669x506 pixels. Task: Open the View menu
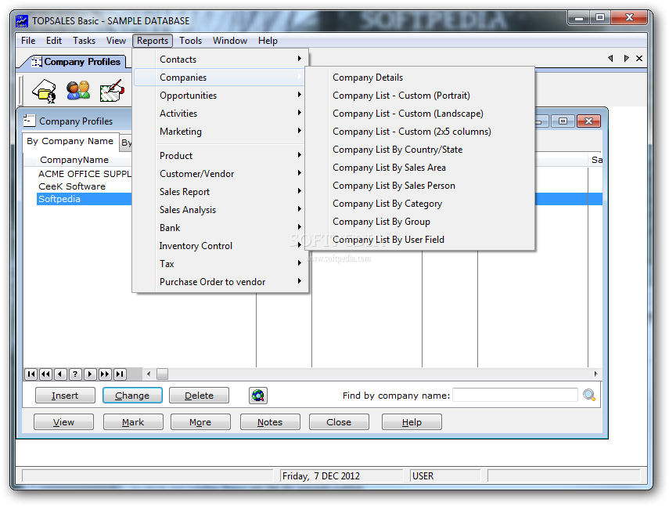(x=116, y=41)
